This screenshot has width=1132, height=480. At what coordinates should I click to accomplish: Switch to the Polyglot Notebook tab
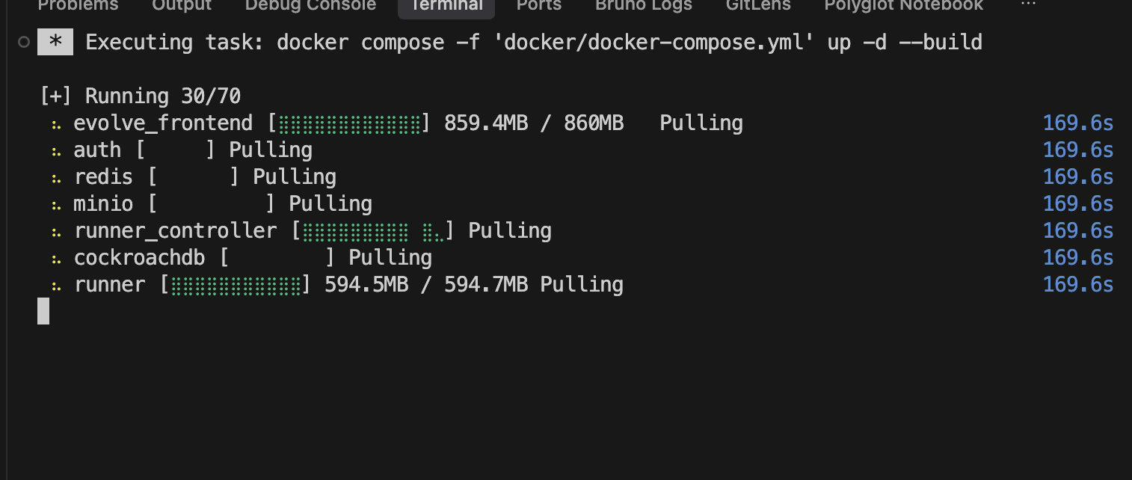(903, 6)
